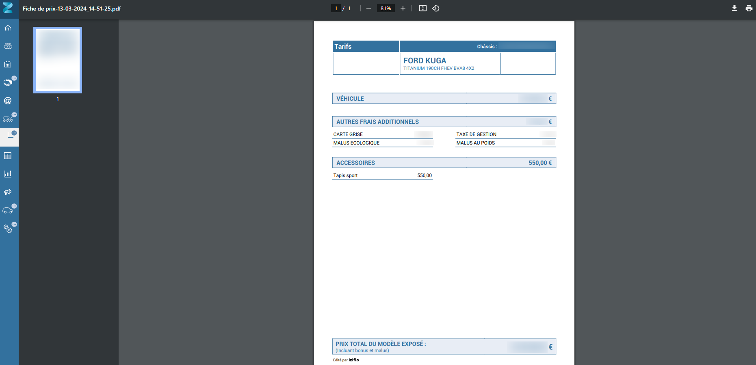This screenshot has height=365, width=756.
Task: Click the 81% zoom level field
Action: coord(386,8)
